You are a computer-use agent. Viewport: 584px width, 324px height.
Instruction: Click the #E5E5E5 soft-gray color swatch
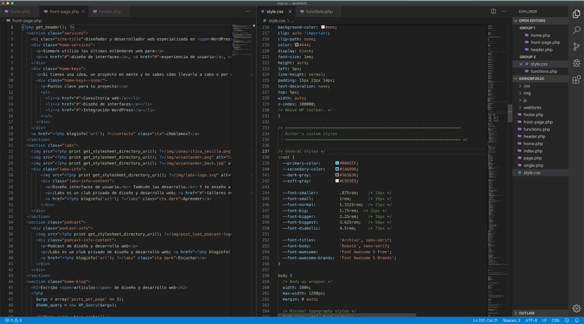(x=337, y=181)
